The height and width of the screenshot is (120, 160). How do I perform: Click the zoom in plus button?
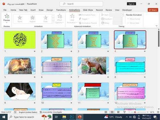point(148,112)
